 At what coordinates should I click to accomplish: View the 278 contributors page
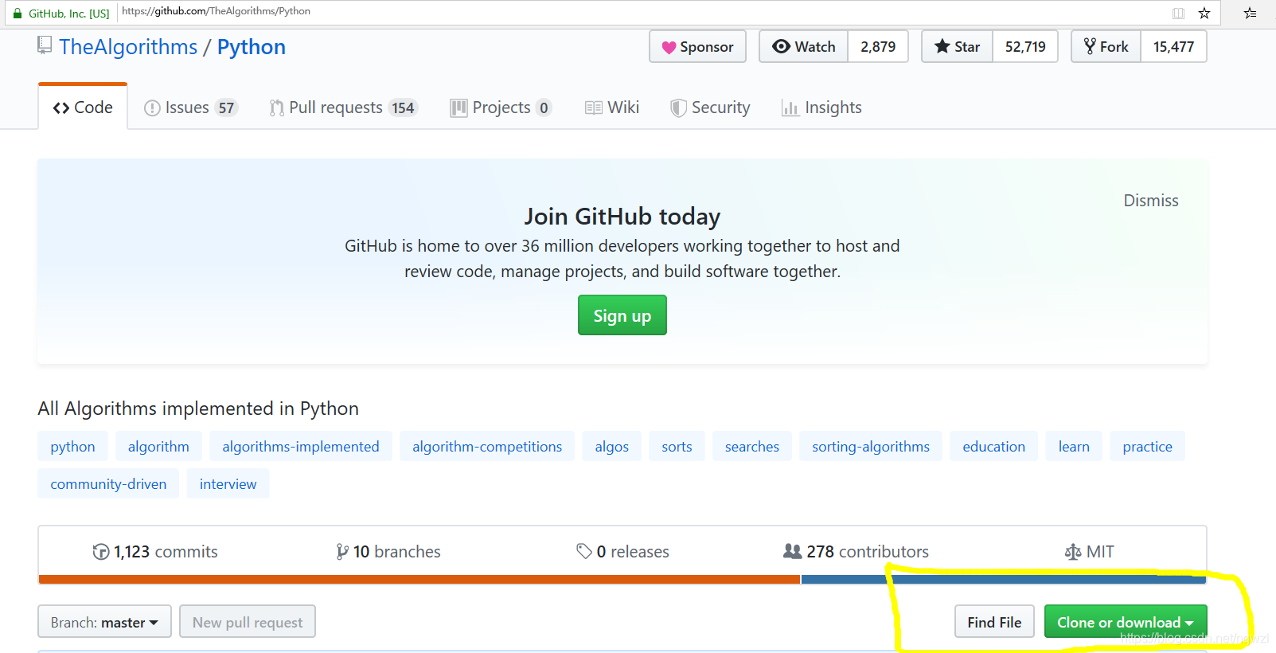tap(856, 552)
